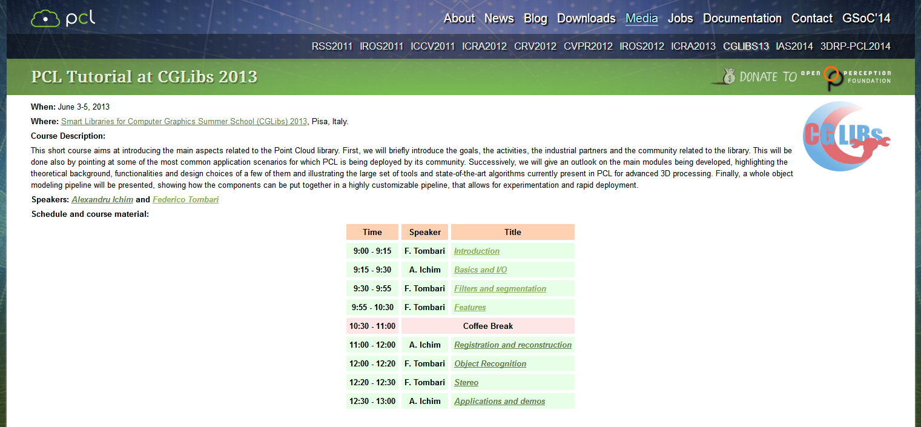Click the 12:00 - 12:20 time cell
921x427 pixels.
click(372, 363)
